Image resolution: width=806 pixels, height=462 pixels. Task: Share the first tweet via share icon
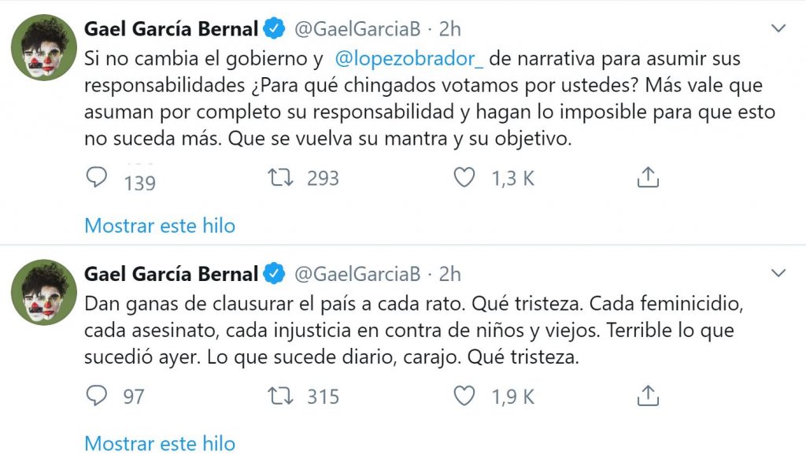[647, 179]
